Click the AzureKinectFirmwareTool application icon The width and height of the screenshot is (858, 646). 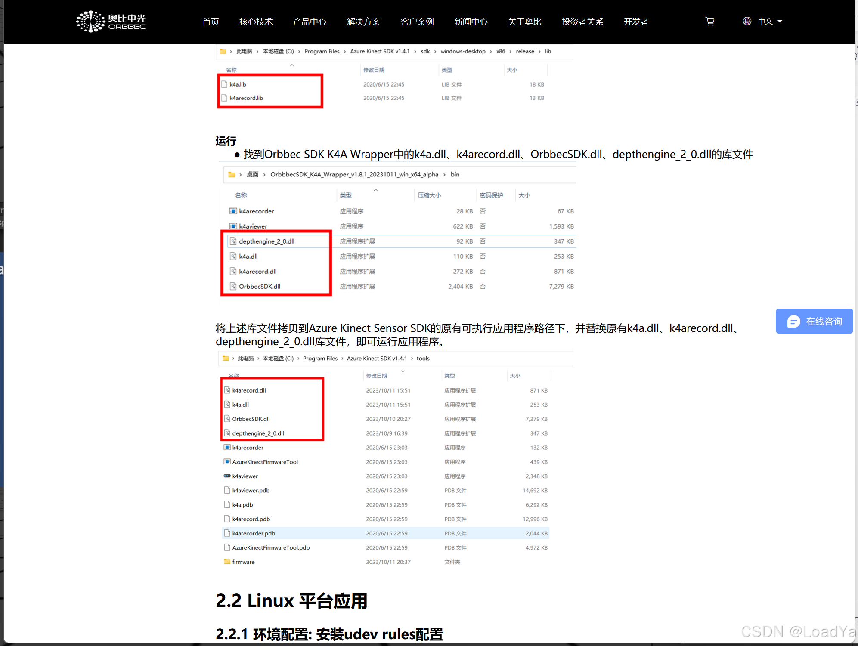point(227,462)
